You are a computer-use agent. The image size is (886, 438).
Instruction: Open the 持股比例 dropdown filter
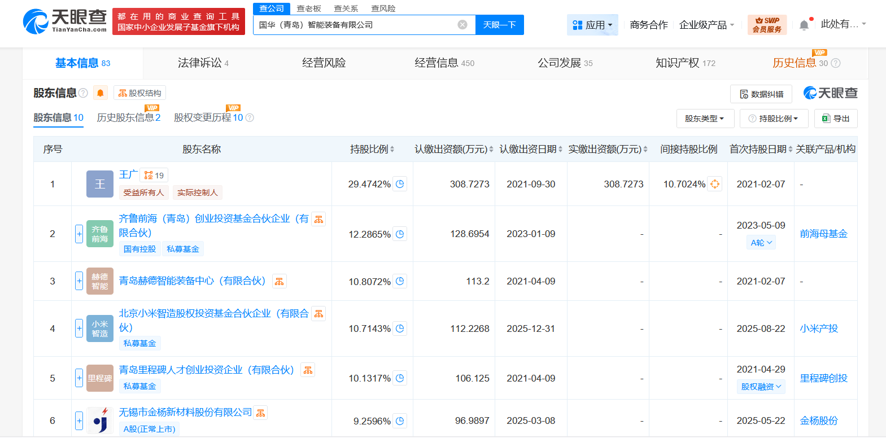pyautogui.click(x=774, y=119)
